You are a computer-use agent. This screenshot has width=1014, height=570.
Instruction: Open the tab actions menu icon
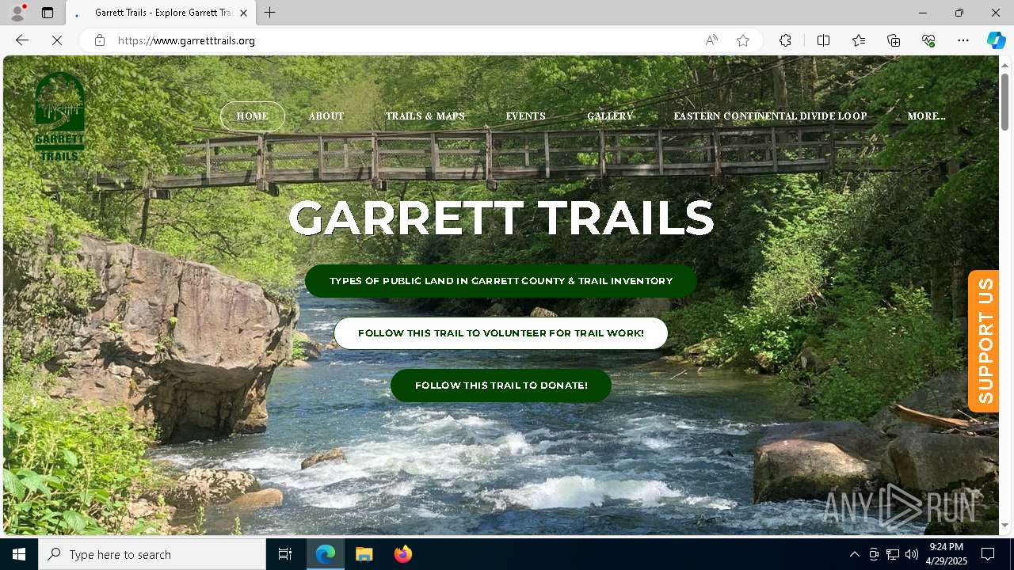tap(48, 13)
